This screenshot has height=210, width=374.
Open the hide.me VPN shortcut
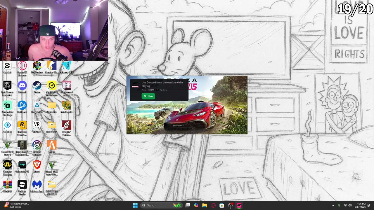pos(67,68)
